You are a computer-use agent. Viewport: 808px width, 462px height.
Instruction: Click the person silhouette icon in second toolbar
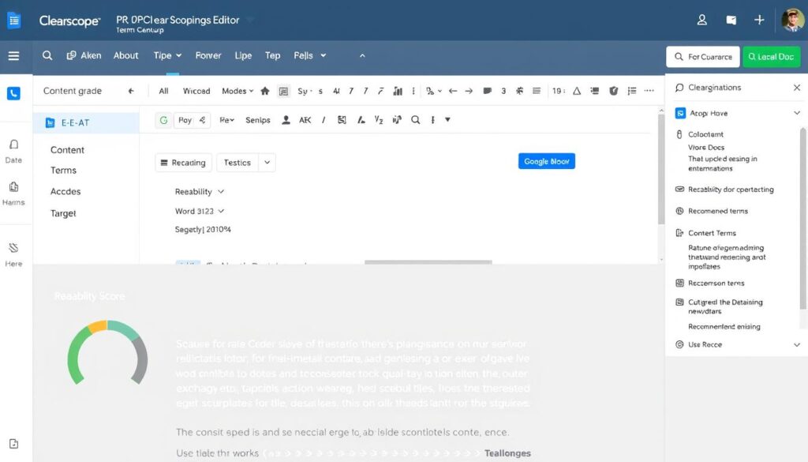(286, 120)
